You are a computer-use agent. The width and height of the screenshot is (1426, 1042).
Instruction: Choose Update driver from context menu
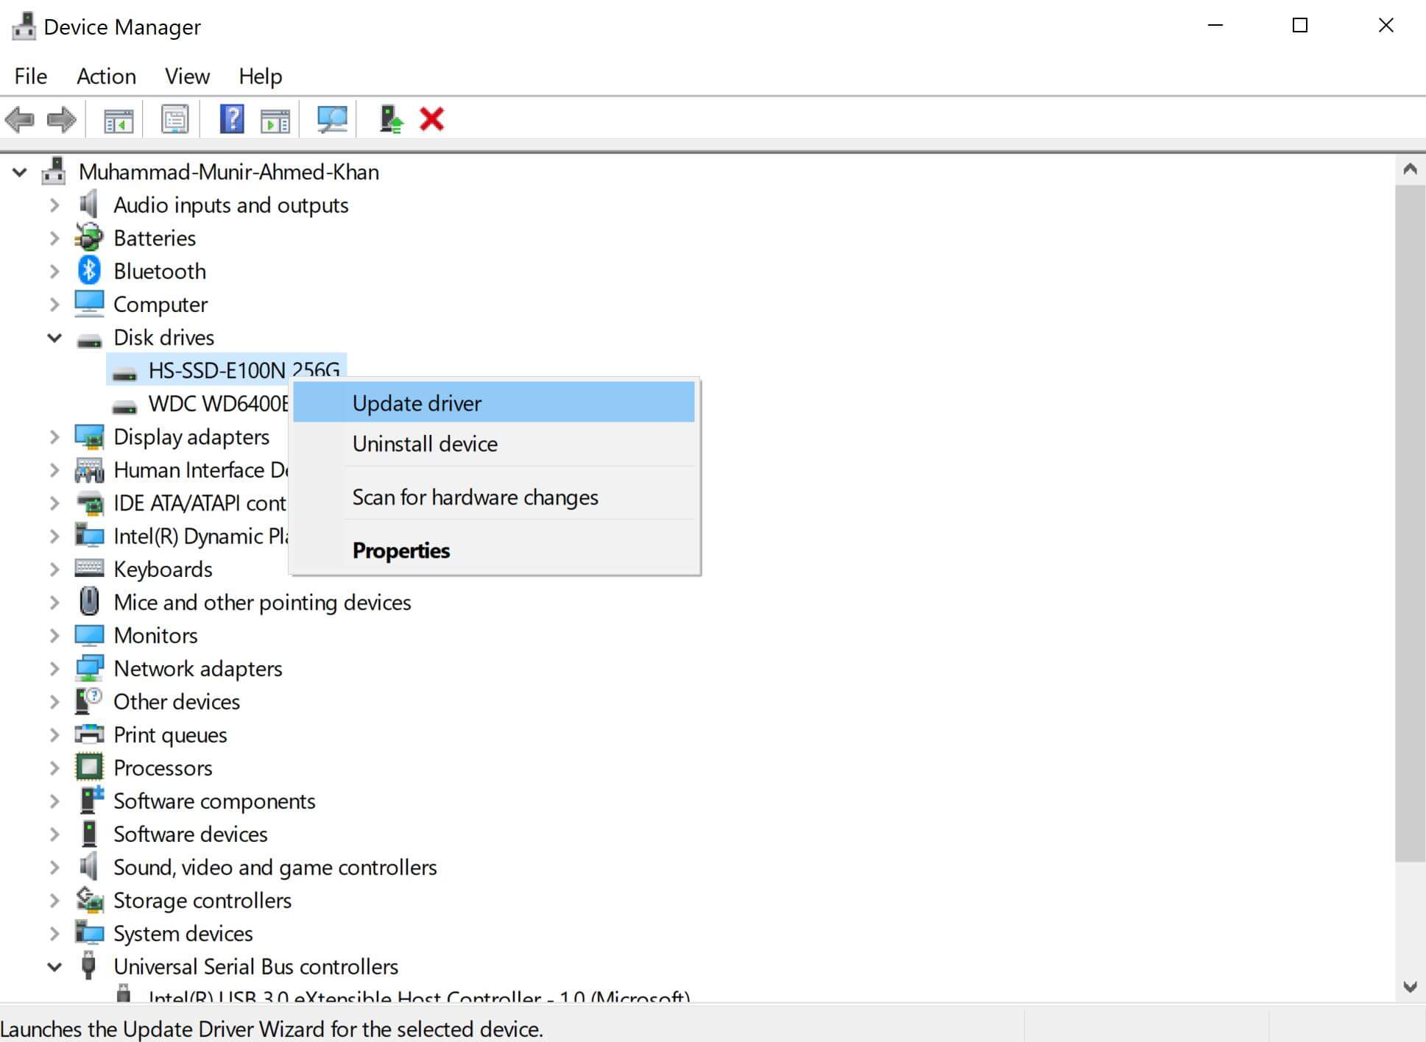tap(417, 403)
